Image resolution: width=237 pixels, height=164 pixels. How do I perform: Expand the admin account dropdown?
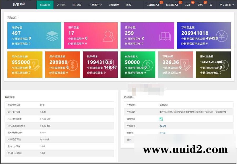[227, 5]
